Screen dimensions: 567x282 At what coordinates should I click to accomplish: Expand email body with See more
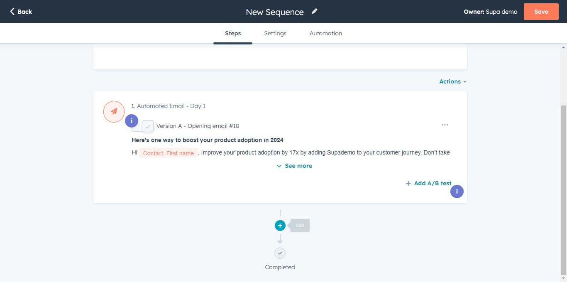[x=294, y=166]
